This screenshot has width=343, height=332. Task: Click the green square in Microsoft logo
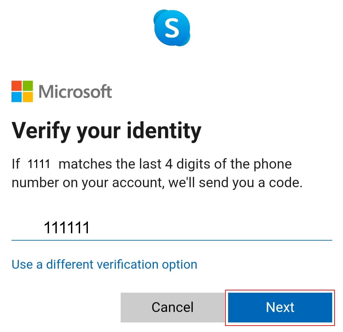click(28, 86)
